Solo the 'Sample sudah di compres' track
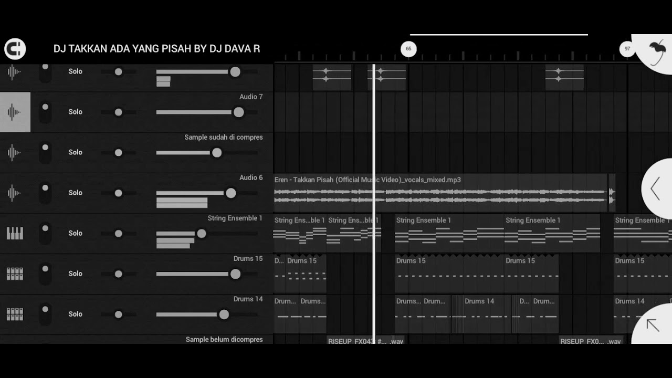This screenshot has height=378, width=672. click(75, 152)
